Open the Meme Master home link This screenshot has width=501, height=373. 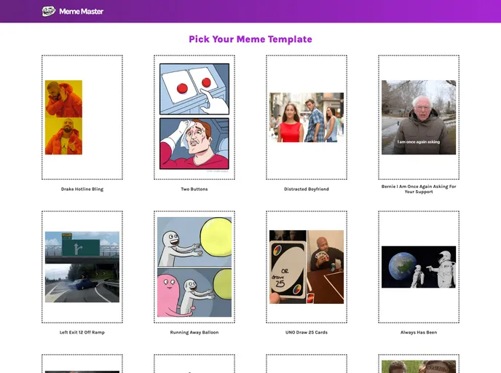click(81, 12)
